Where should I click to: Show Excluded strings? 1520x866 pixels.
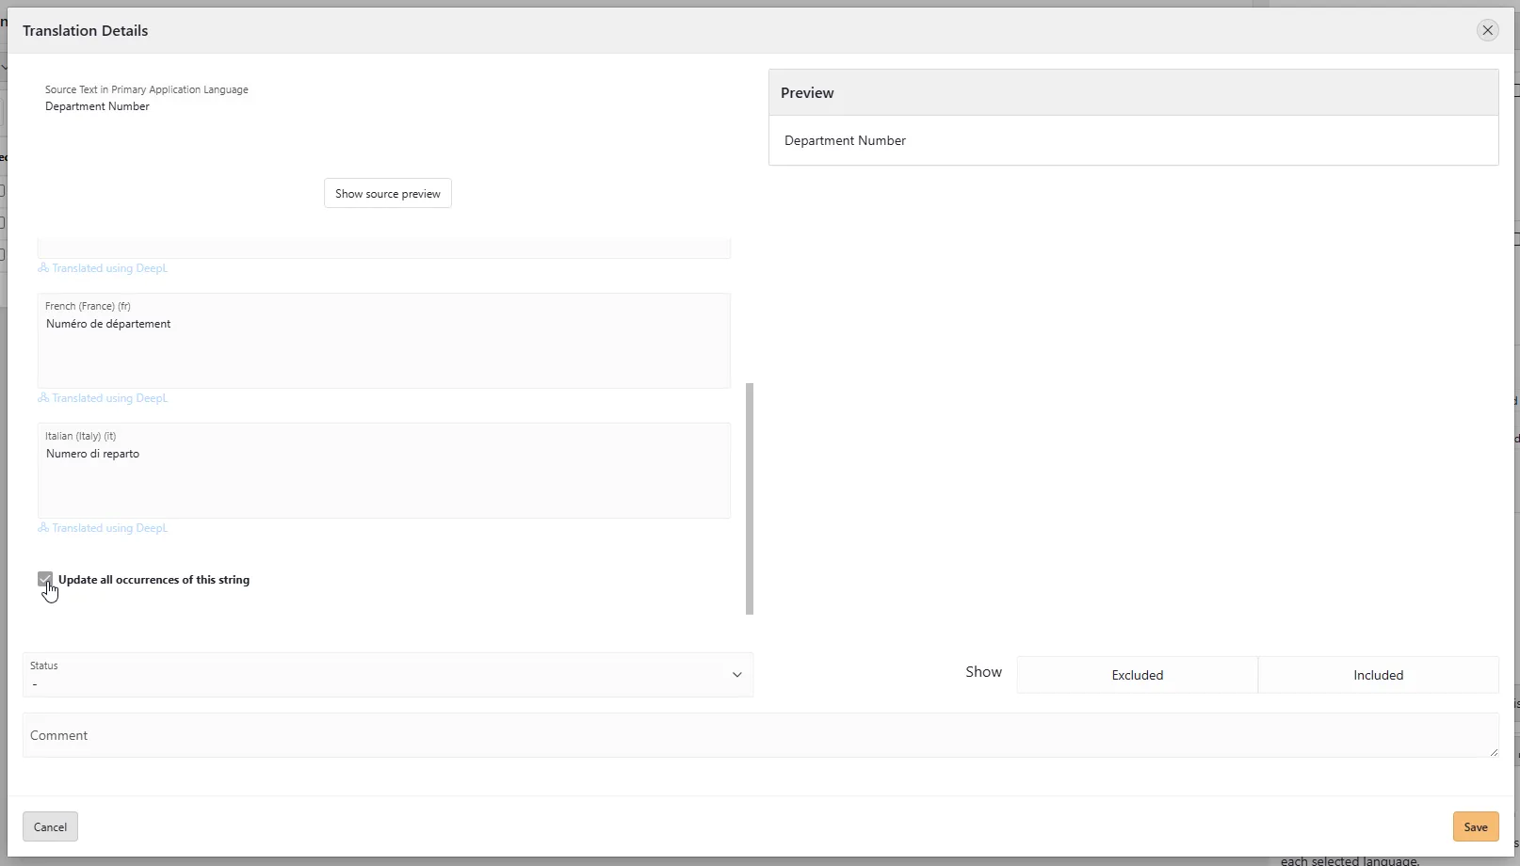coord(1137,675)
